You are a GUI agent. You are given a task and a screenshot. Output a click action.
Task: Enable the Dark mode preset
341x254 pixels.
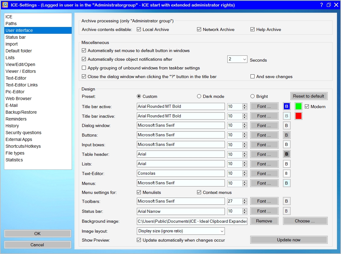click(199, 96)
